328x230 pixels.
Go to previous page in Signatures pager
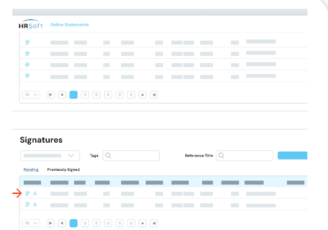(62, 223)
